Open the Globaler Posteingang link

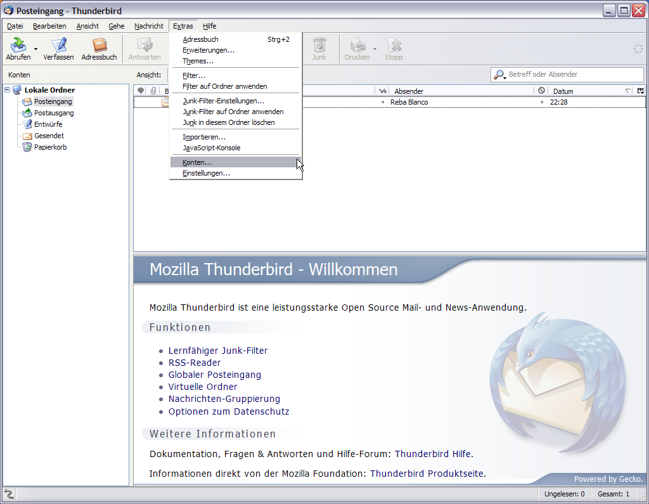[214, 375]
